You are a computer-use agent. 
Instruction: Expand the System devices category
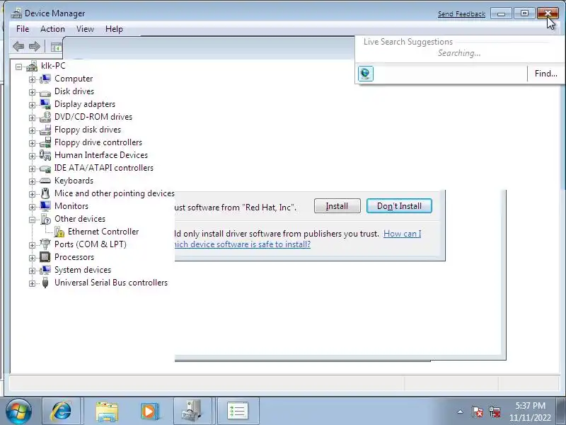click(32, 271)
